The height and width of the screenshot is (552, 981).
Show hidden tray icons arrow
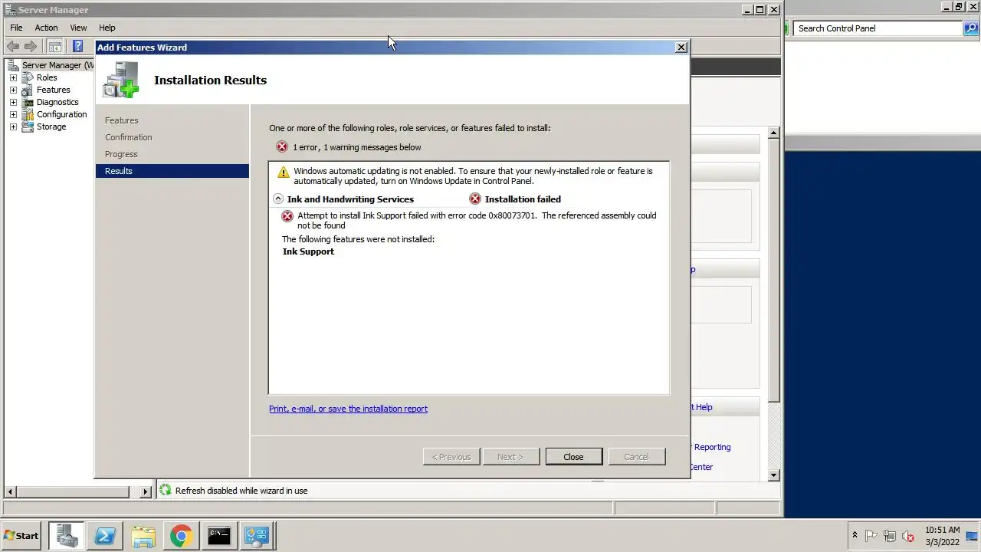[855, 536]
